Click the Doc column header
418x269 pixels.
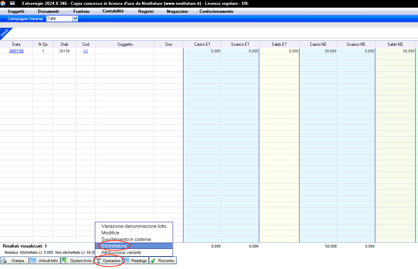(169, 44)
